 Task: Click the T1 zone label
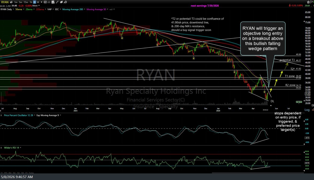pyautogui.click(x=290, y=76)
